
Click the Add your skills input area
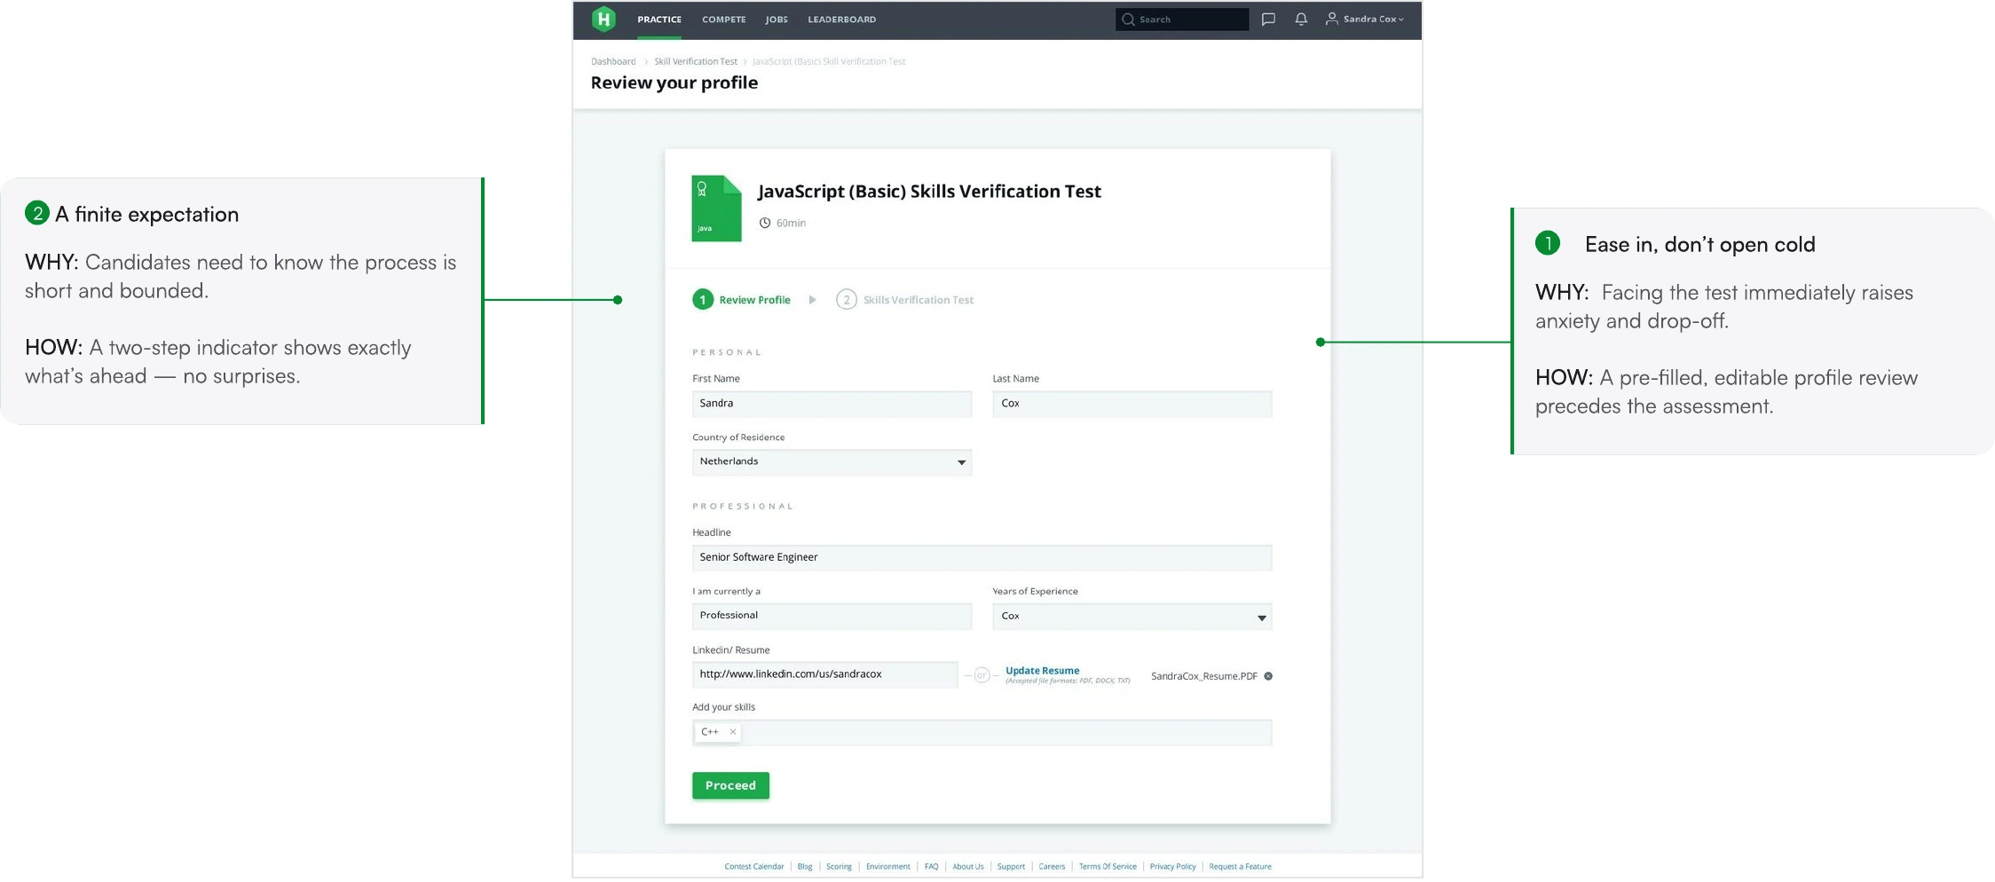tap(982, 733)
